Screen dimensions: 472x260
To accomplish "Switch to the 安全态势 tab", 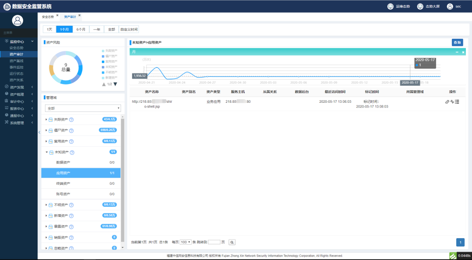I will (x=48, y=17).
